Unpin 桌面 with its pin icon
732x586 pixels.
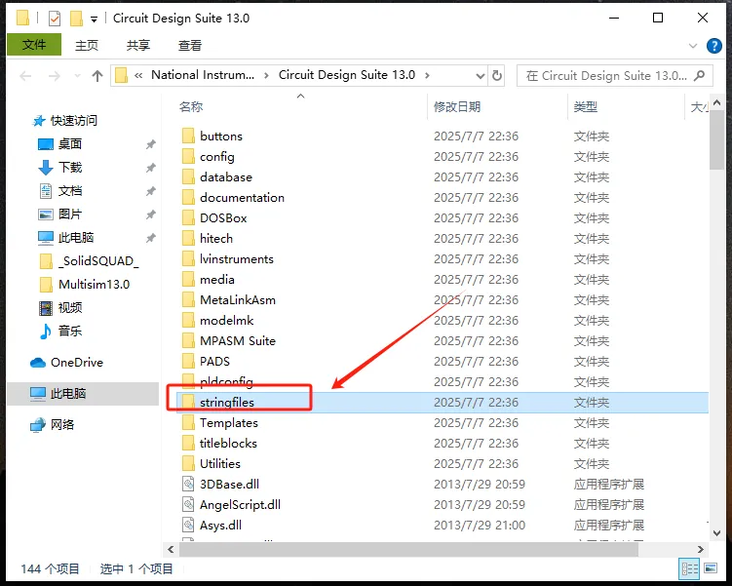click(x=150, y=144)
